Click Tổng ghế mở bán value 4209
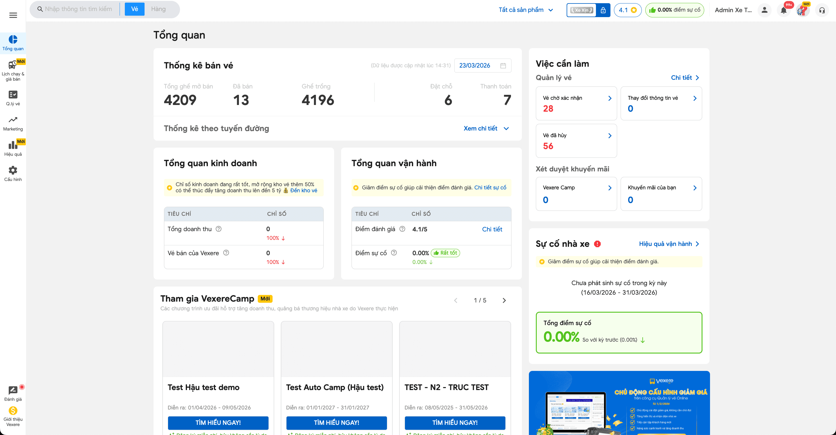Screen dimensions: 836x435 (180, 100)
